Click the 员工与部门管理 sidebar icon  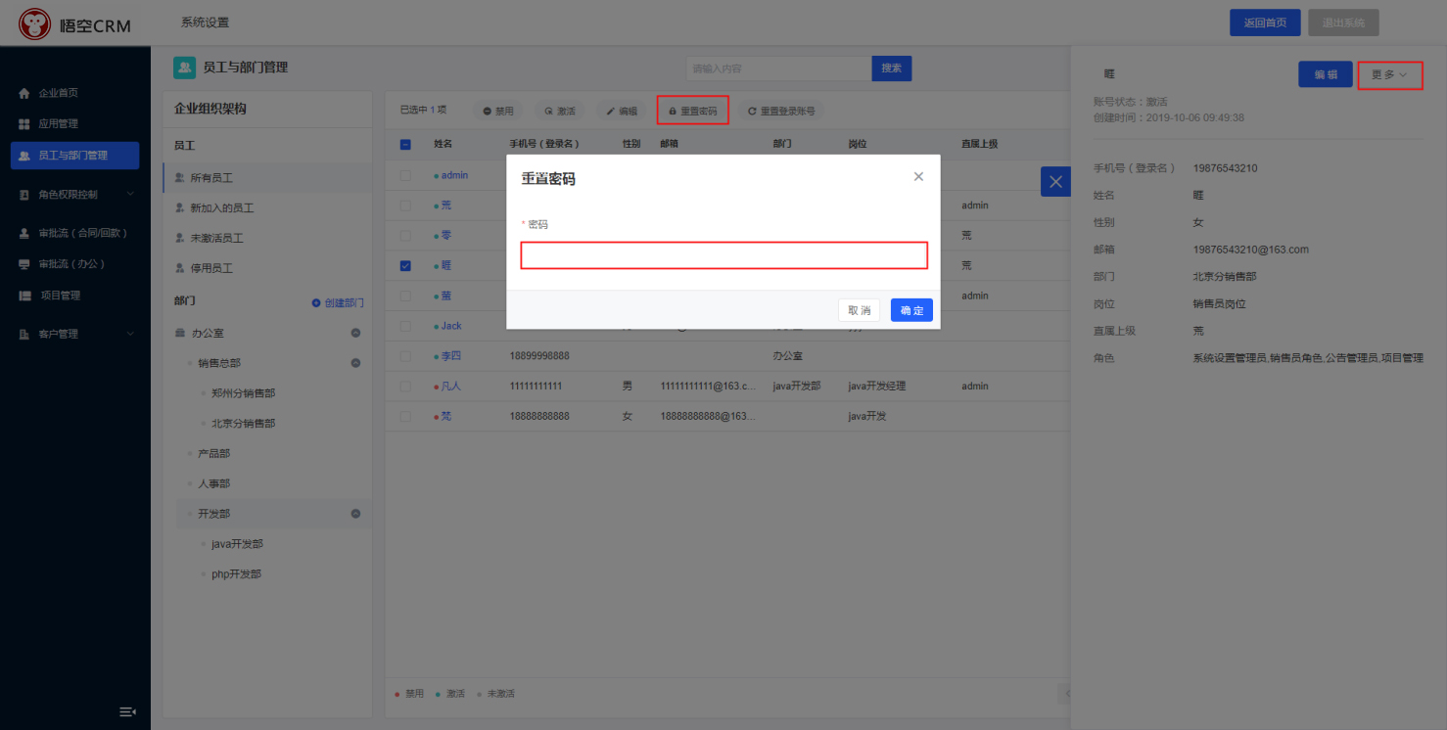coord(24,156)
